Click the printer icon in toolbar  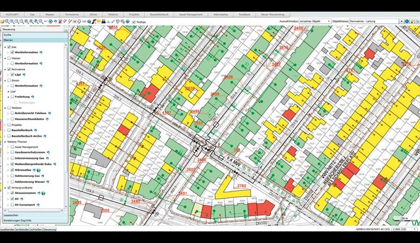point(104,22)
